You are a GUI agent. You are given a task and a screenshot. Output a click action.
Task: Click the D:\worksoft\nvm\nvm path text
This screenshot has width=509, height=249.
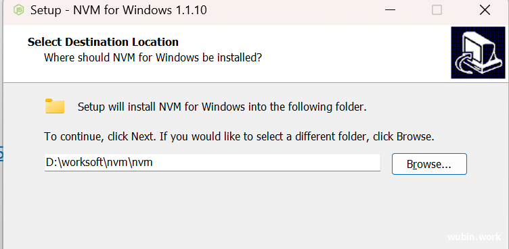99,163
